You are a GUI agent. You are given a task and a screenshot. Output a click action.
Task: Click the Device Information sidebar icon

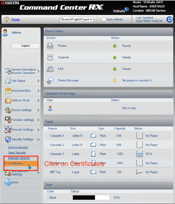(x=8, y=71)
